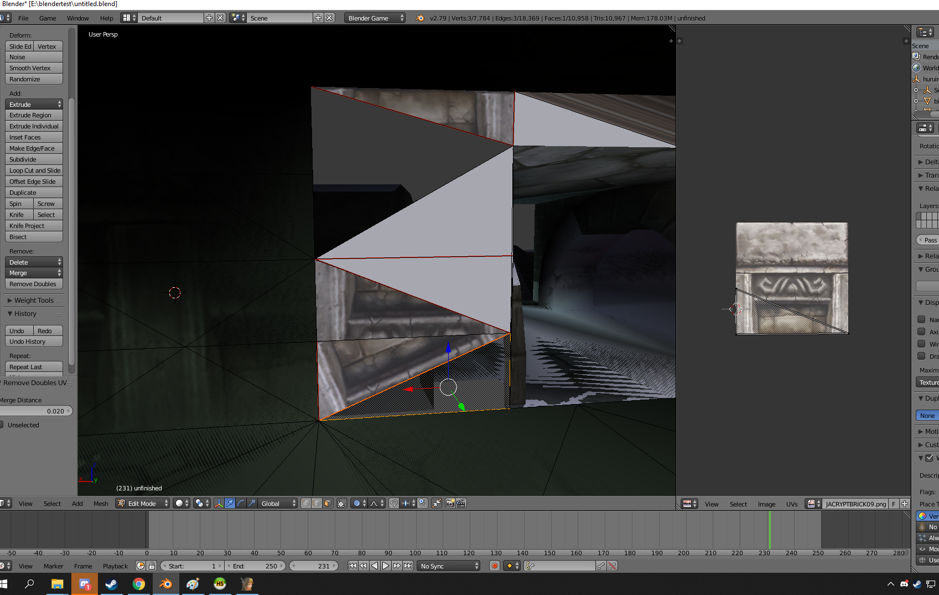
Task: Jump to the first frame
Action: click(x=352, y=566)
